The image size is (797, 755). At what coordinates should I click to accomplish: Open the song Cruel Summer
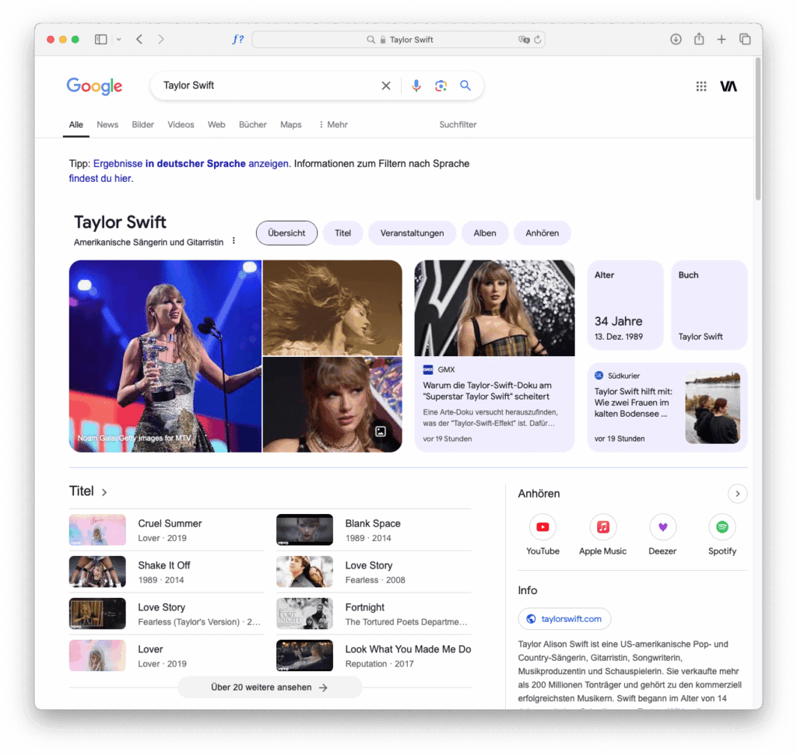[x=170, y=523]
